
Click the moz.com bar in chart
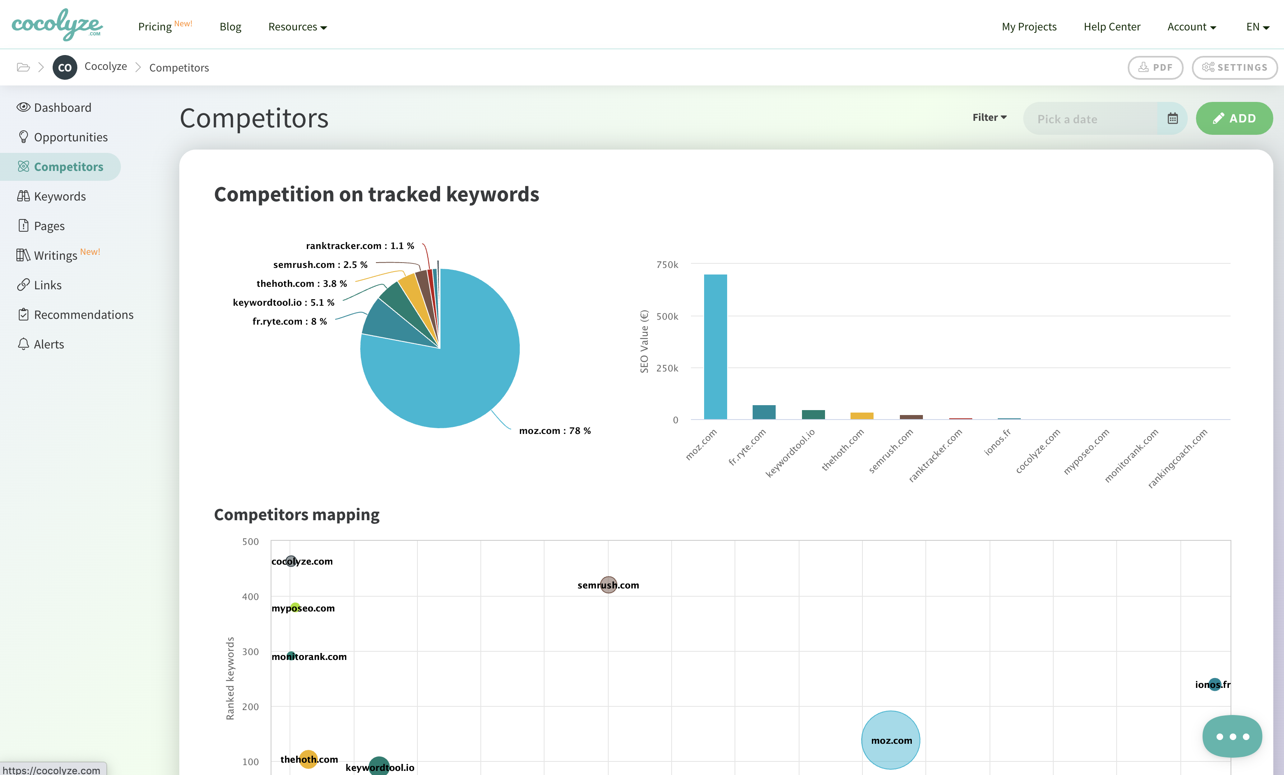[x=715, y=347]
